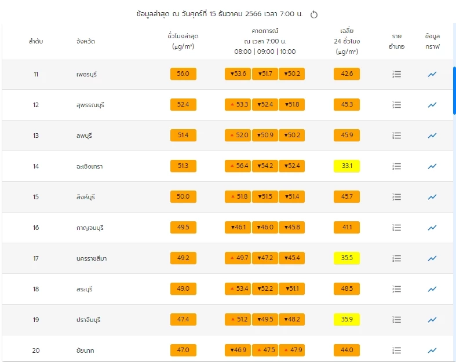Show graph icon for สระบุรี
Image resolution: width=456 pixels, height=362 pixels.
click(x=432, y=289)
